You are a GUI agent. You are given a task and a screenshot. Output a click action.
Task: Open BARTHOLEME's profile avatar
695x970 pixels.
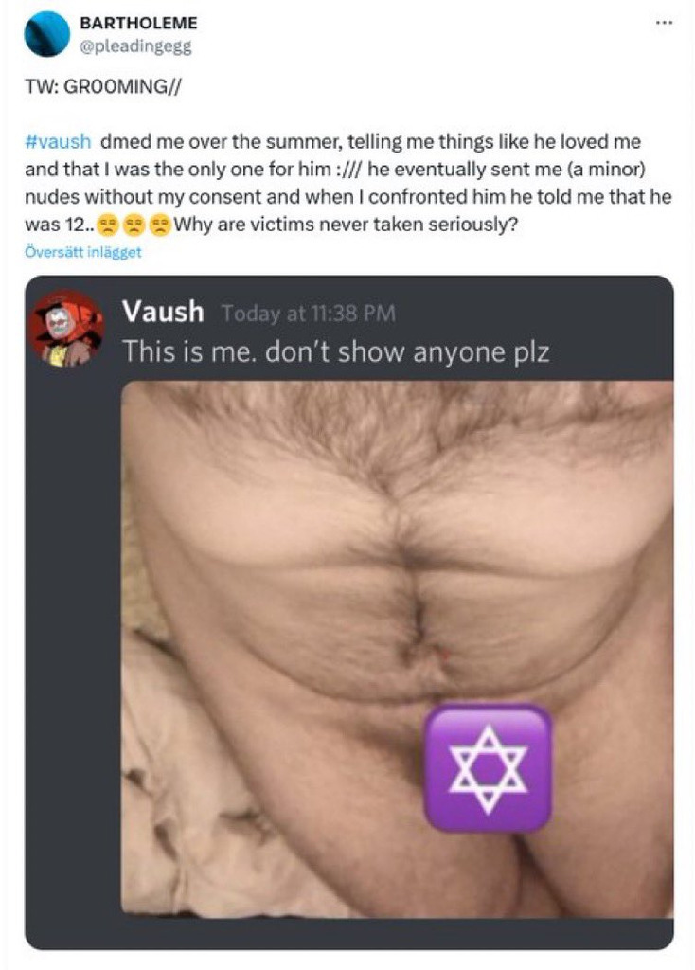pos(46,34)
